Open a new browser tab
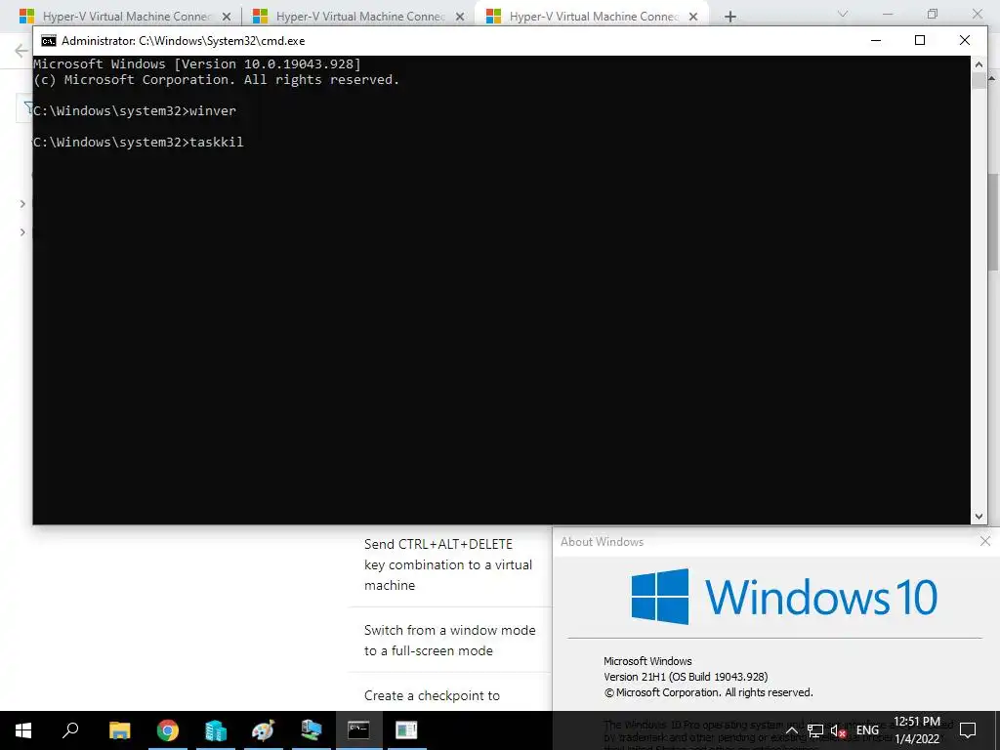This screenshot has width=1000, height=750. pyautogui.click(x=730, y=17)
